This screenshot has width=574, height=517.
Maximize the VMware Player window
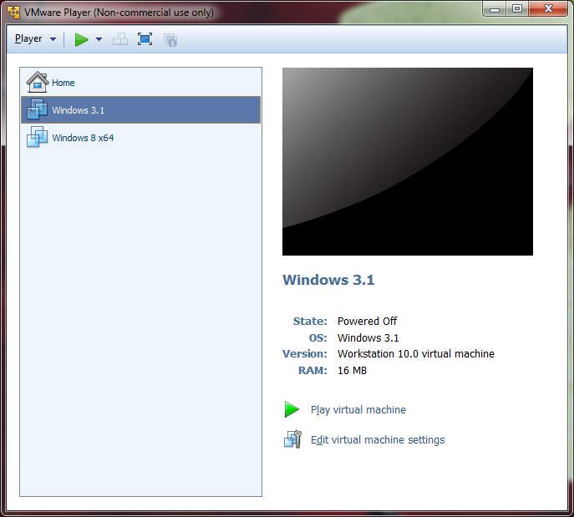pos(517,9)
